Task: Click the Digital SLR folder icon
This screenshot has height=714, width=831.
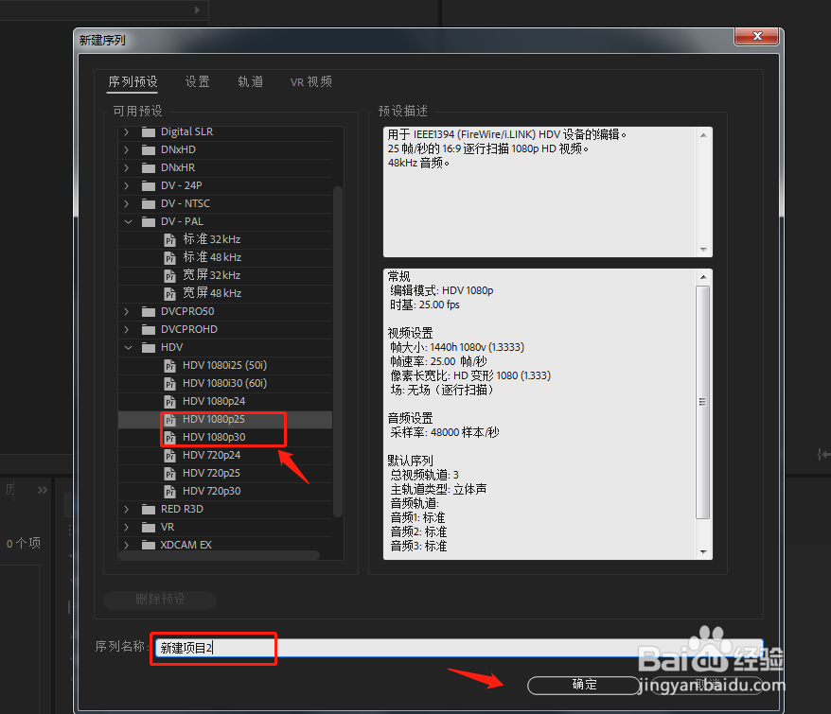Action: click(148, 131)
